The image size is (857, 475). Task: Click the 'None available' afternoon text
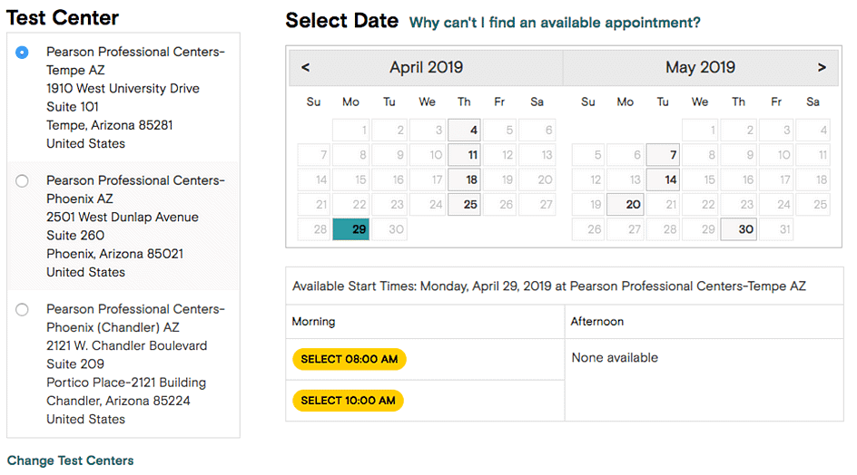(x=615, y=358)
